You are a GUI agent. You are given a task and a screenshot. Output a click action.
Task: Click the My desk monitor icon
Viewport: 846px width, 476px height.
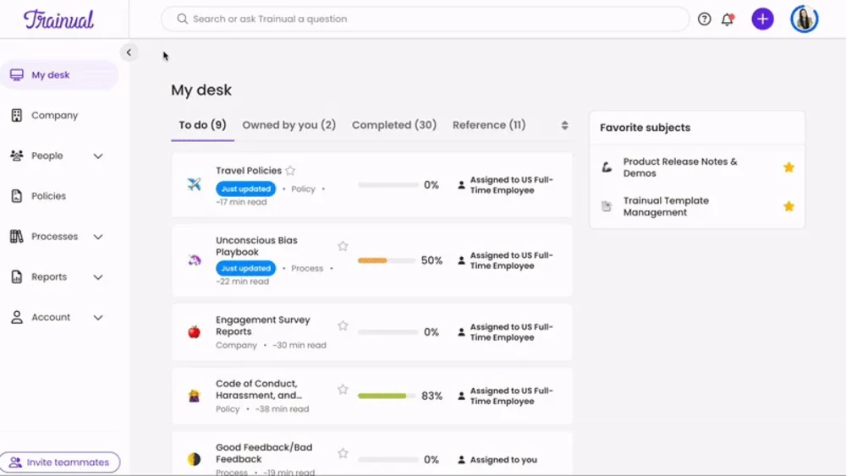pyautogui.click(x=17, y=75)
